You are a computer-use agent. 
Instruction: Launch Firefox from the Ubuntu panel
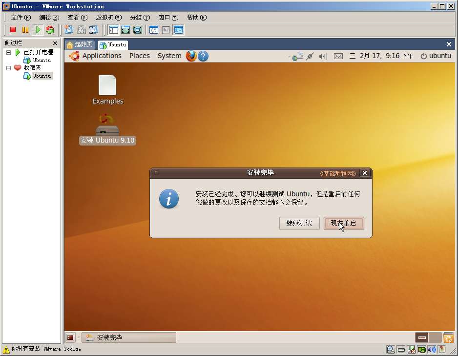191,56
